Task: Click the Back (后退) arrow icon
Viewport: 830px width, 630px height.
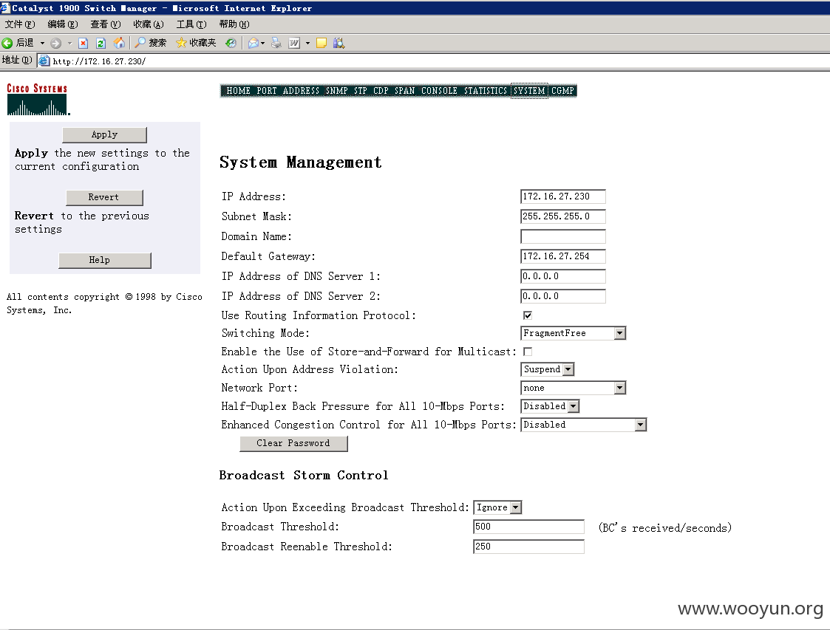Action: click(x=7, y=43)
